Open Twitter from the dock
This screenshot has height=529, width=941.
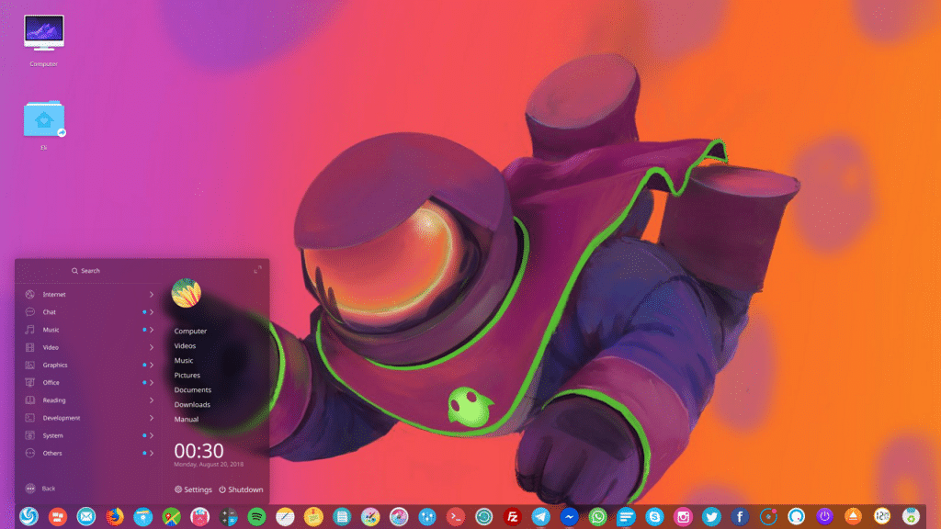pyautogui.click(x=712, y=516)
